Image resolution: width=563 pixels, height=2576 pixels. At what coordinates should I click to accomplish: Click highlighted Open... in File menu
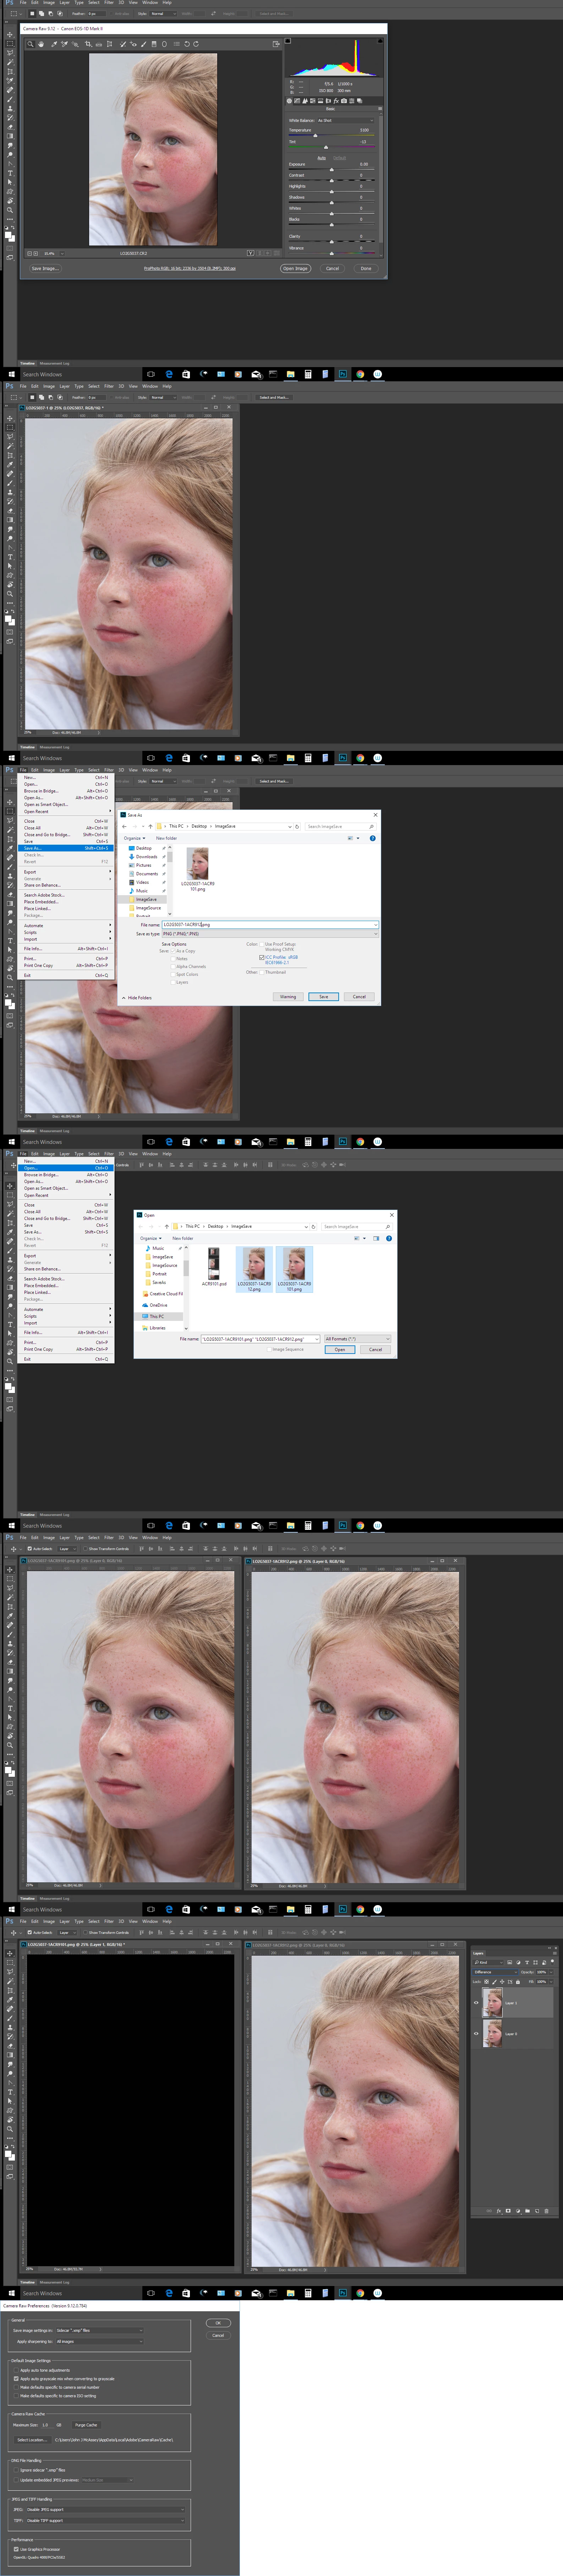(66, 1168)
